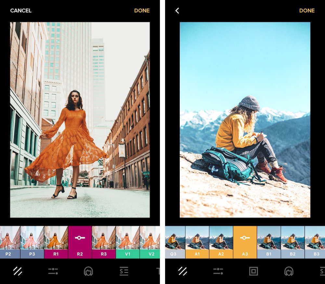This screenshot has height=284, width=325.
Task: Choose the B2 filter thumbnail
Action: 292,242
